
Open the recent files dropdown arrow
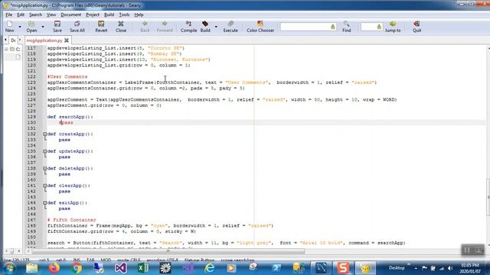pyautogui.click(x=43, y=27)
